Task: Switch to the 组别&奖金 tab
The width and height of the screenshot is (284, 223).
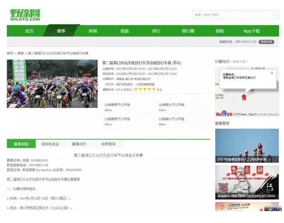Action: tap(50, 144)
